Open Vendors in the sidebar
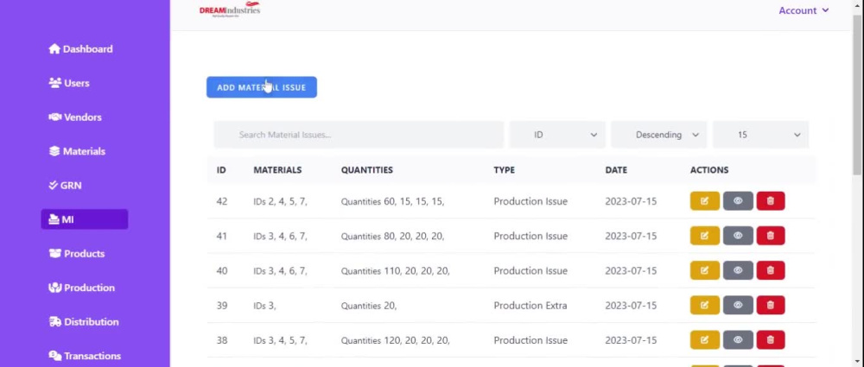 click(75, 117)
